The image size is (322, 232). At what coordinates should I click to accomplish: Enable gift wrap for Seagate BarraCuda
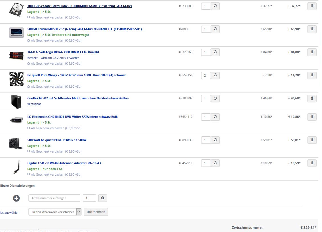[28, 17]
